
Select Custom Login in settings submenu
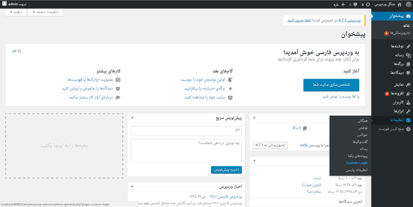coord(357,163)
